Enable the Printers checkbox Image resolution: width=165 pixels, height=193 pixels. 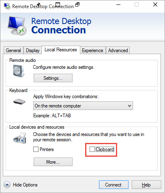click(x=36, y=149)
